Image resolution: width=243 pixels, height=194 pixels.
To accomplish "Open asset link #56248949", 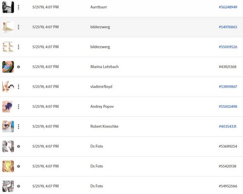I will [228, 7].
